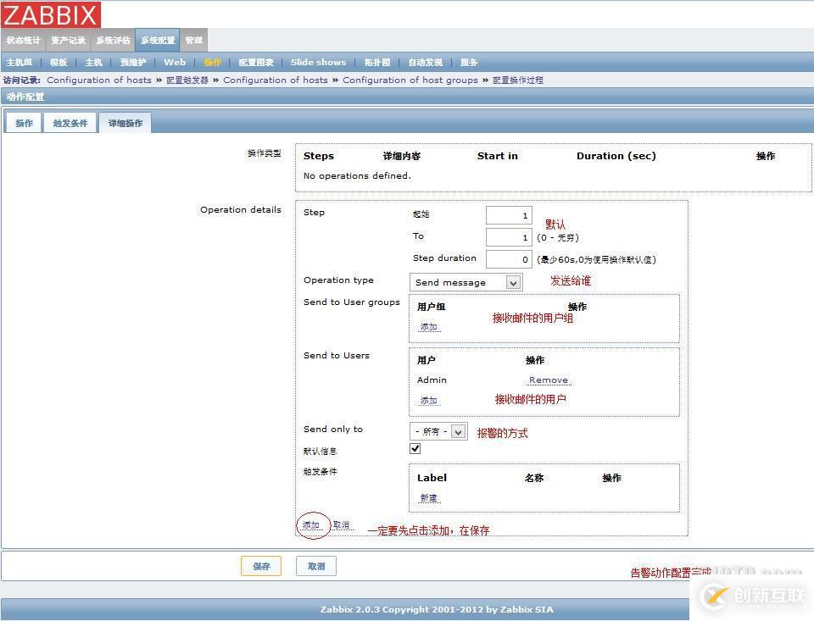This screenshot has height=621, width=814.
Task: Open 服务 in the sub-navigation bar
Action: pyautogui.click(x=468, y=62)
